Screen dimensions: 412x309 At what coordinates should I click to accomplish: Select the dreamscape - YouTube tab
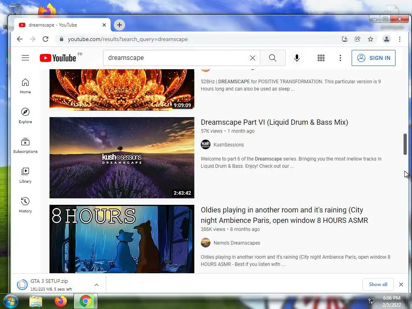[x=62, y=25]
